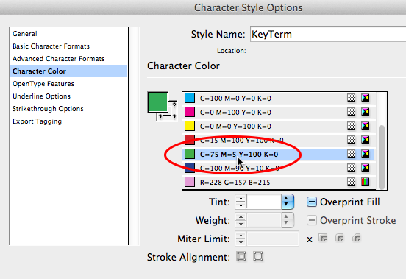Select the C=100 M=90 Y=10 K=0 blue swatch
The height and width of the screenshot is (279, 406).
pyautogui.click(x=279, y=168)
